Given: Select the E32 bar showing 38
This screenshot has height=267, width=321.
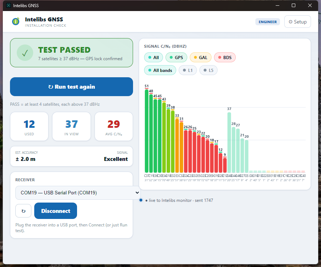Looking at the screenshot, I should click(173, 141).
